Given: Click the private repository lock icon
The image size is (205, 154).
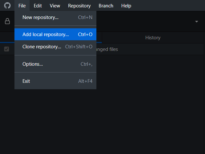Looking at the screenshot, I should (7, 21).
